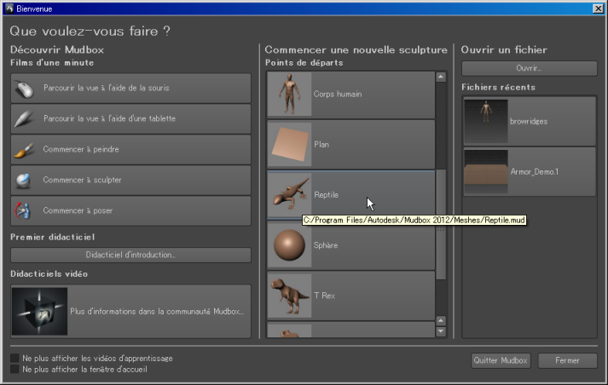Viewport: 608px width, 385px height.
Task: Click the sculpt ball icon beside Commencer à sculpter
Action: click(23, 181)
